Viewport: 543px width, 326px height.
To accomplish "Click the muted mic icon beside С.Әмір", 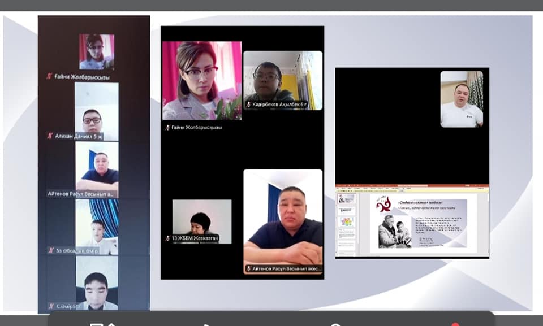I will pyautogui.click(x=50, y=306).
